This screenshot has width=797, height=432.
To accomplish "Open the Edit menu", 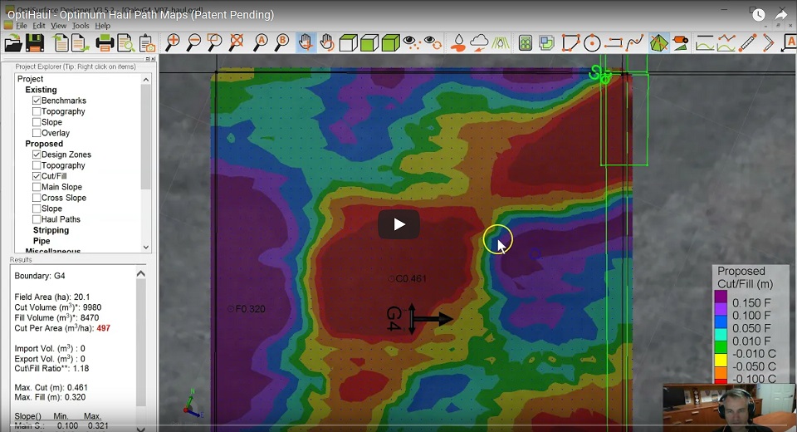I will (39, 26).
